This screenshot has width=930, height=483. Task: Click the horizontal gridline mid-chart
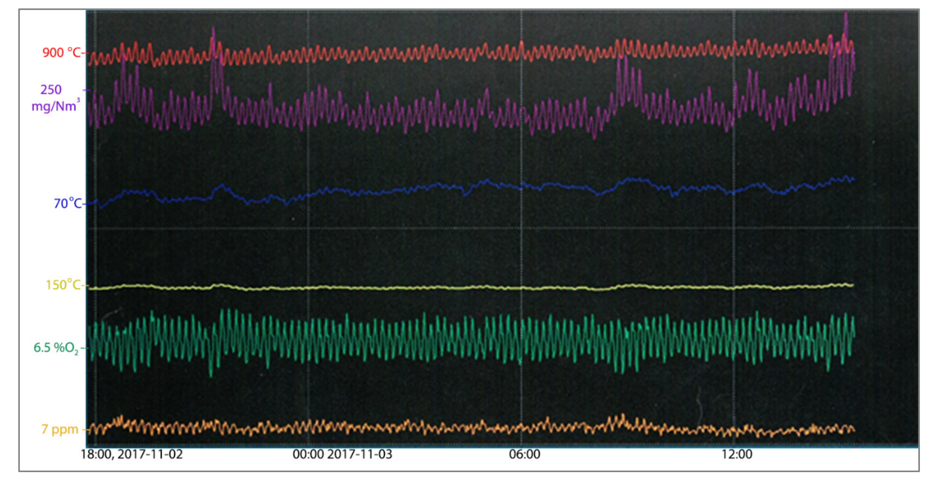coord(433,228)
